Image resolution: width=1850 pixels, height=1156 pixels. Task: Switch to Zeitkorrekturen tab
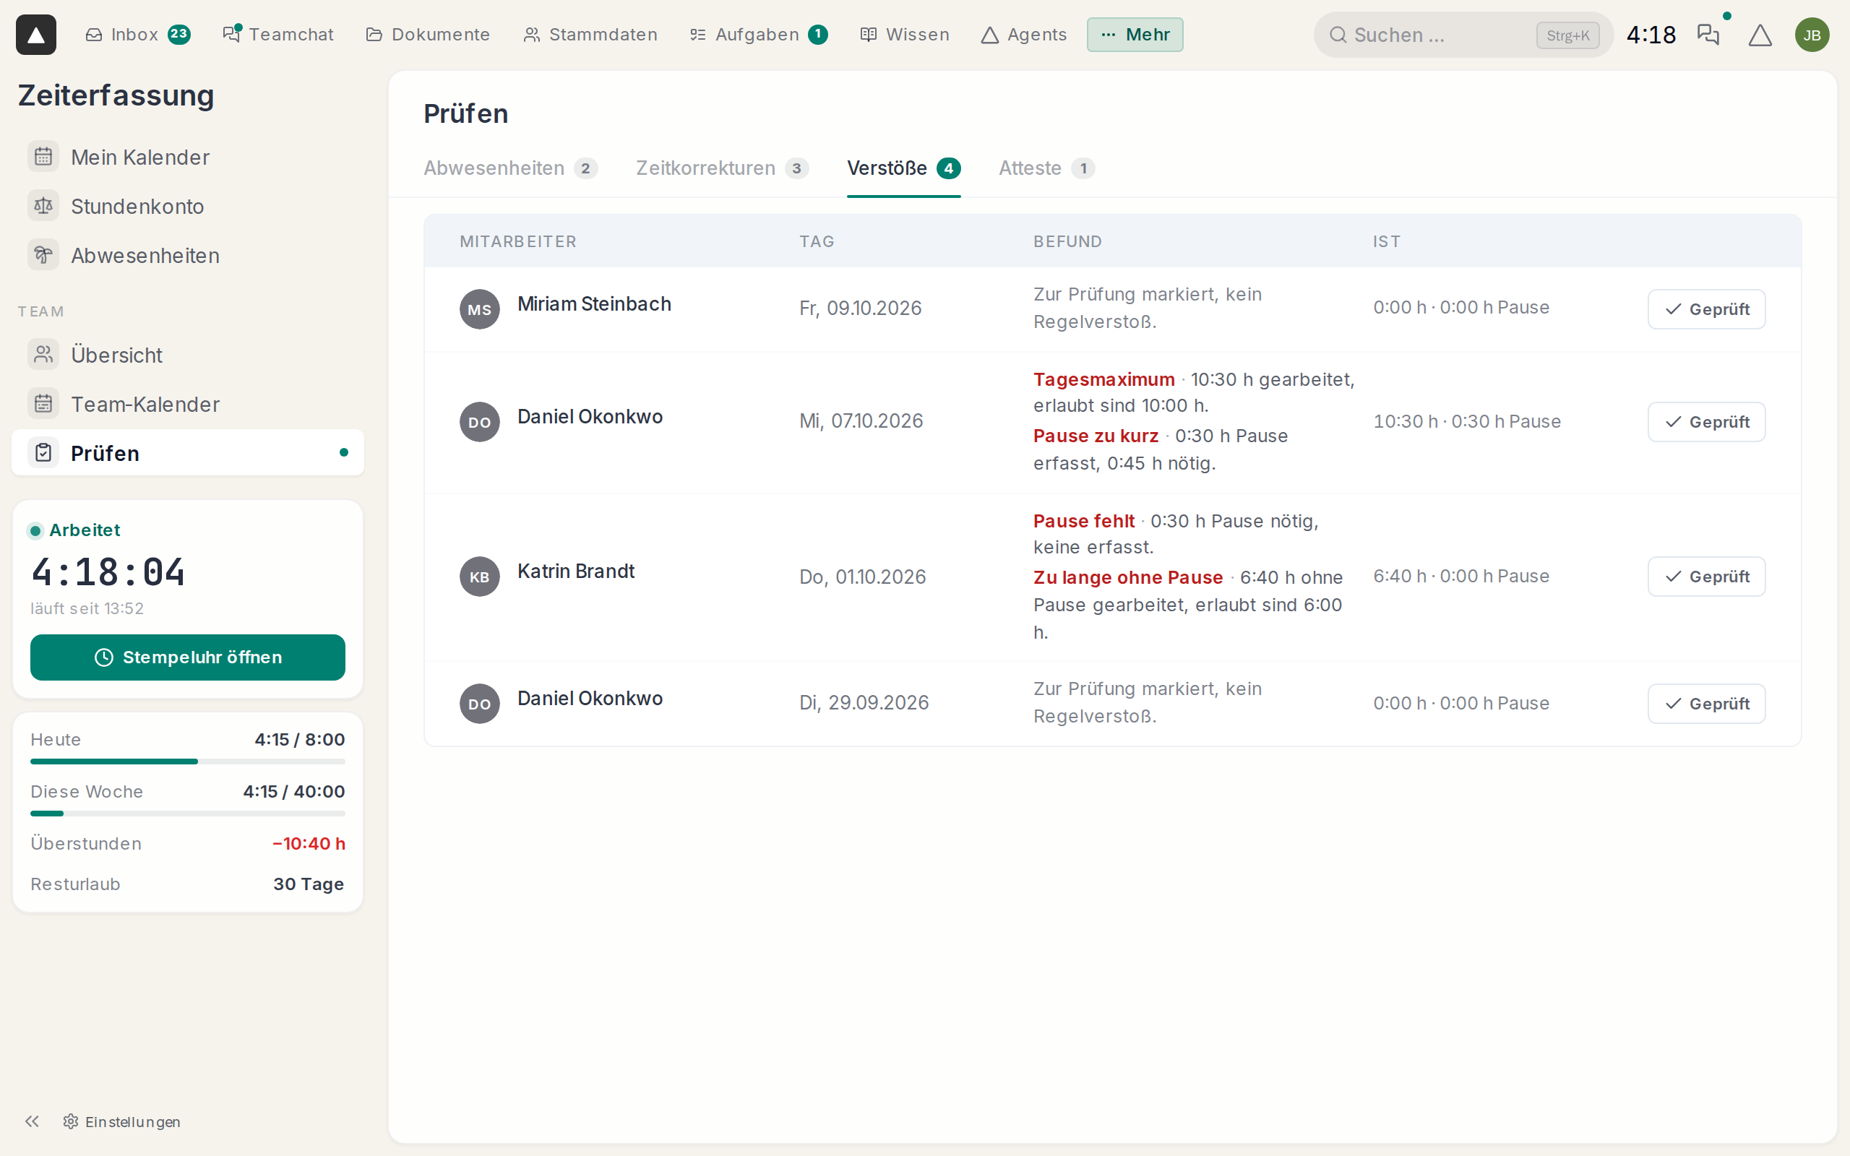(x=722, y=168)
